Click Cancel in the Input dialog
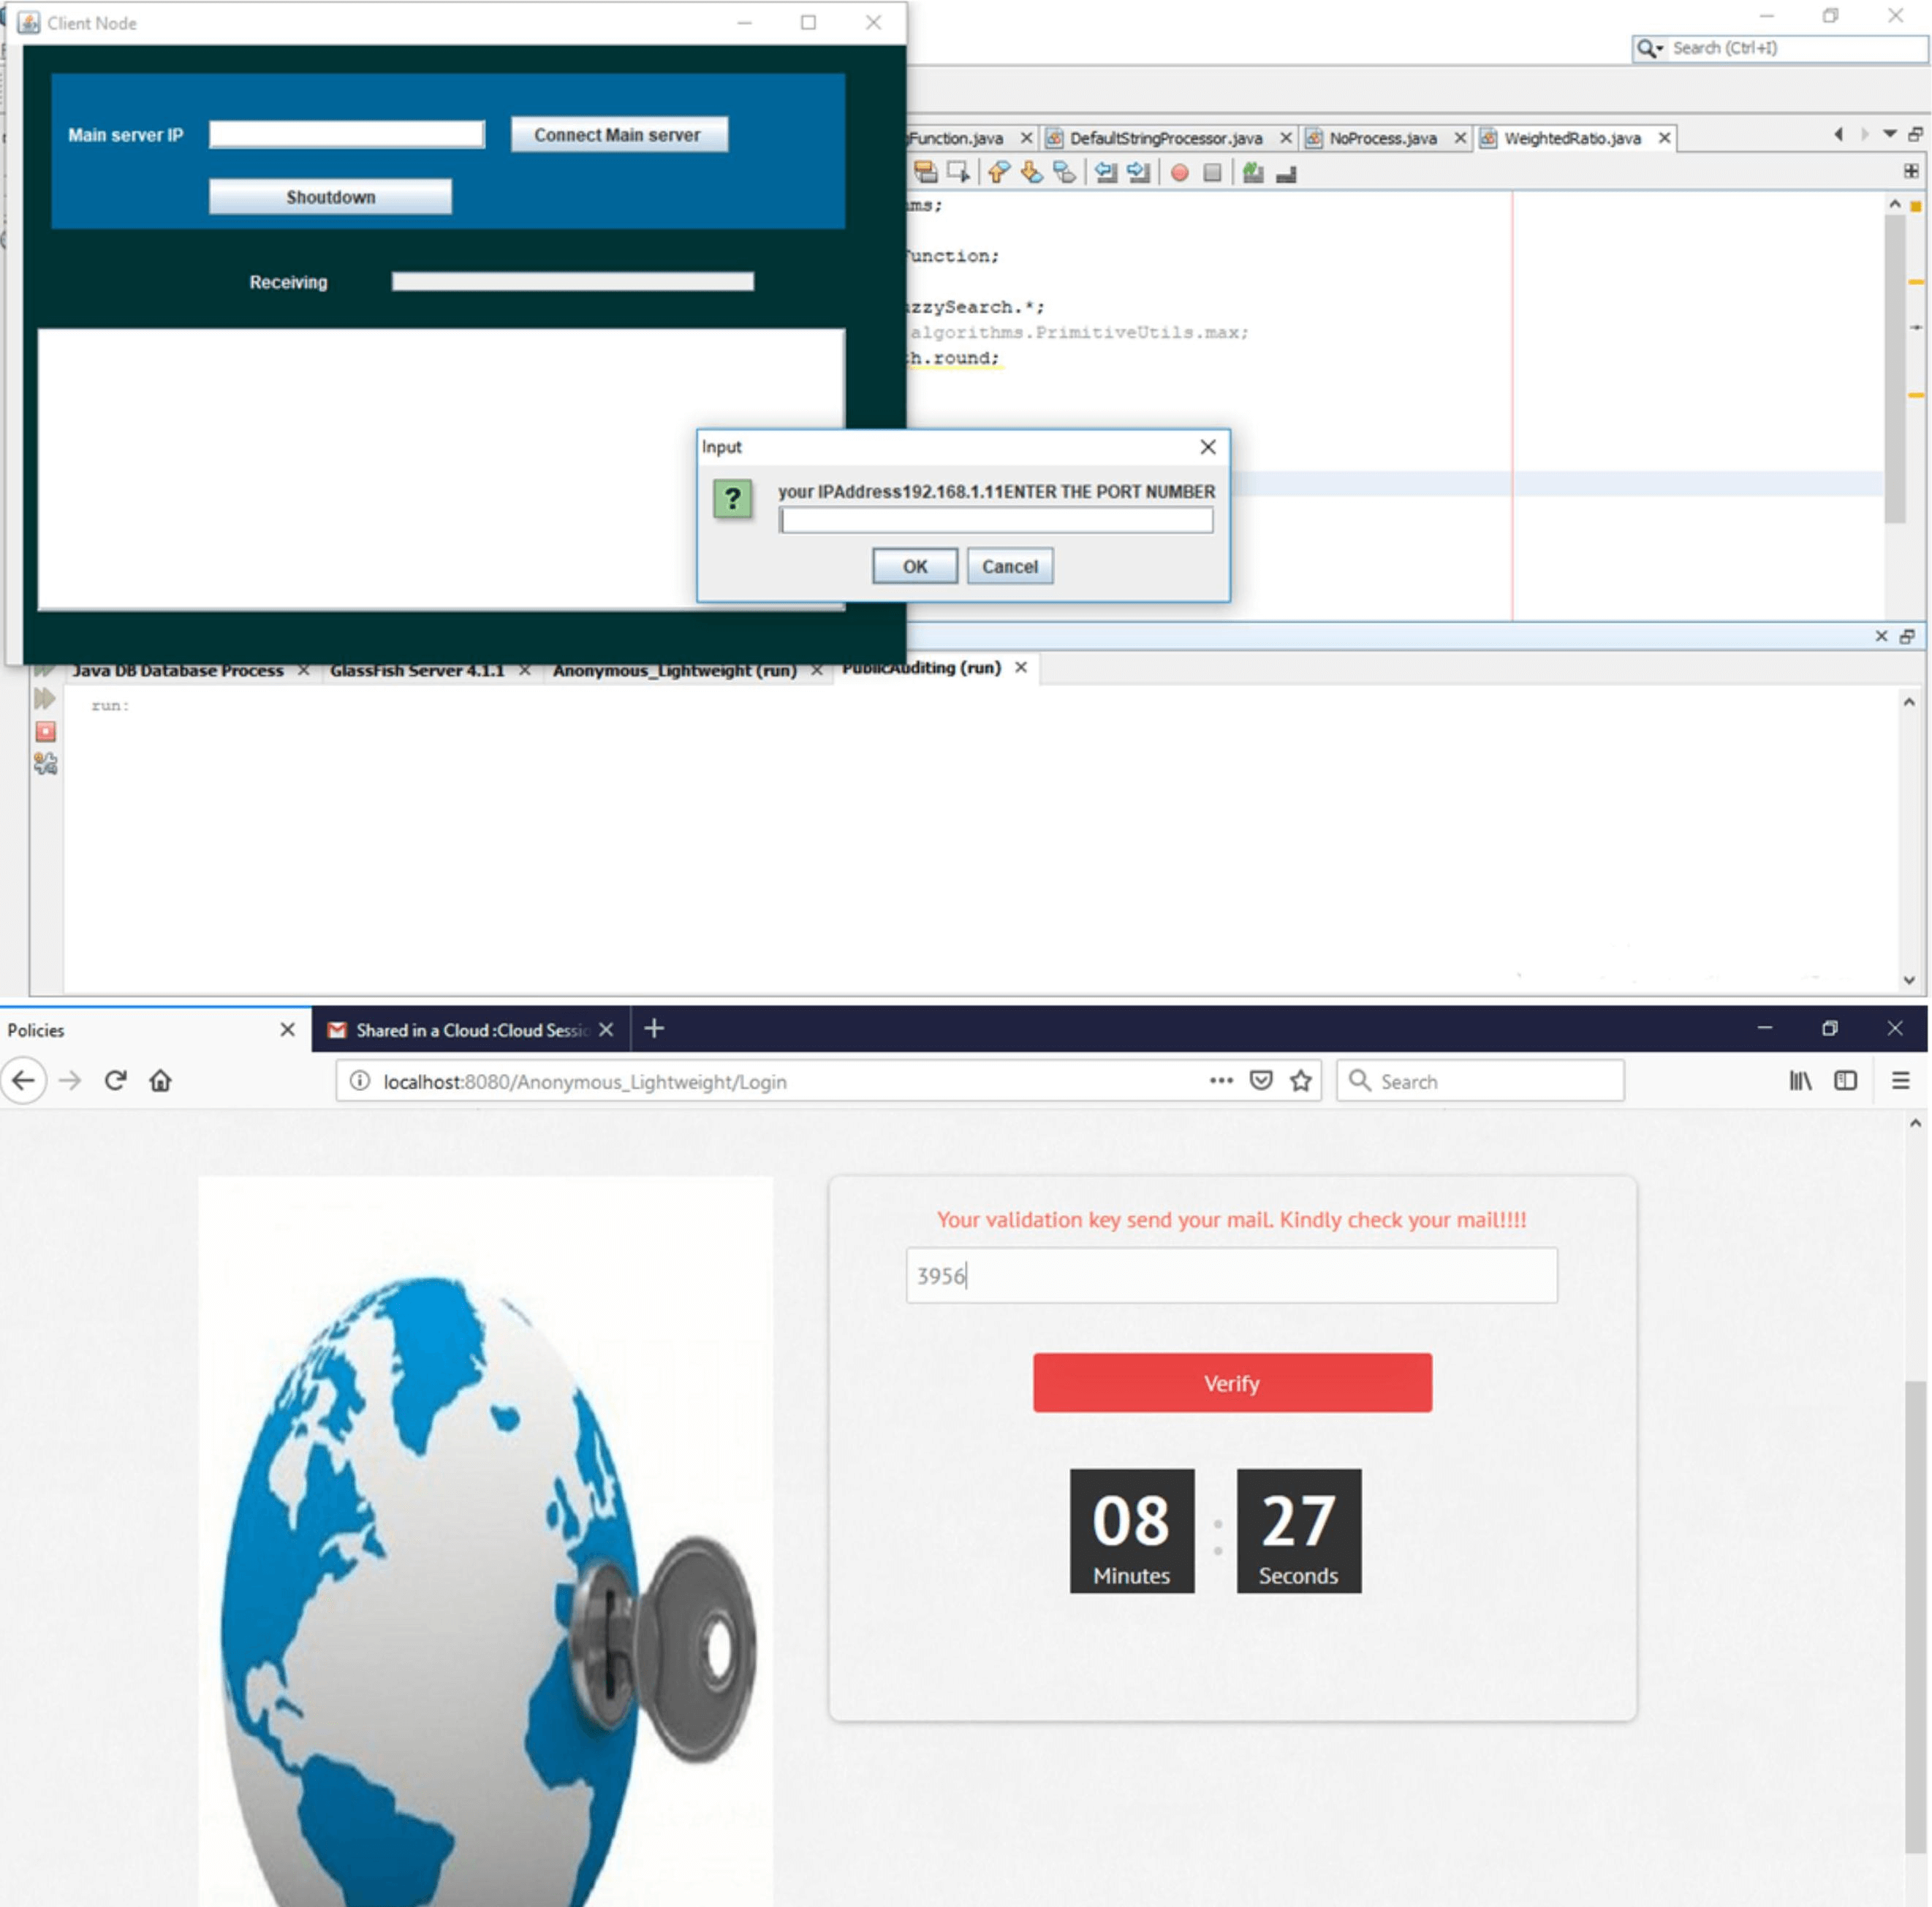Viewport: 1932px width, 1907px height. [1008, 566]
